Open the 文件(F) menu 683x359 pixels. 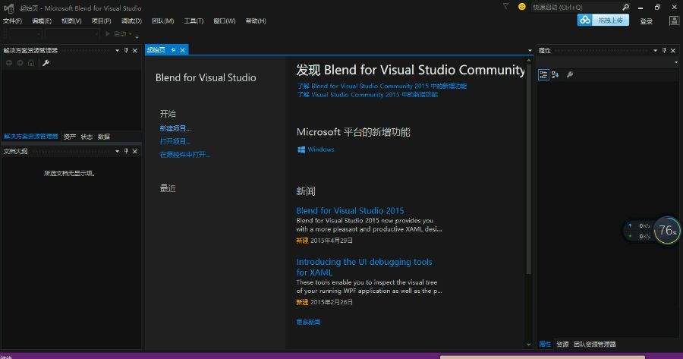pos(12,21)
